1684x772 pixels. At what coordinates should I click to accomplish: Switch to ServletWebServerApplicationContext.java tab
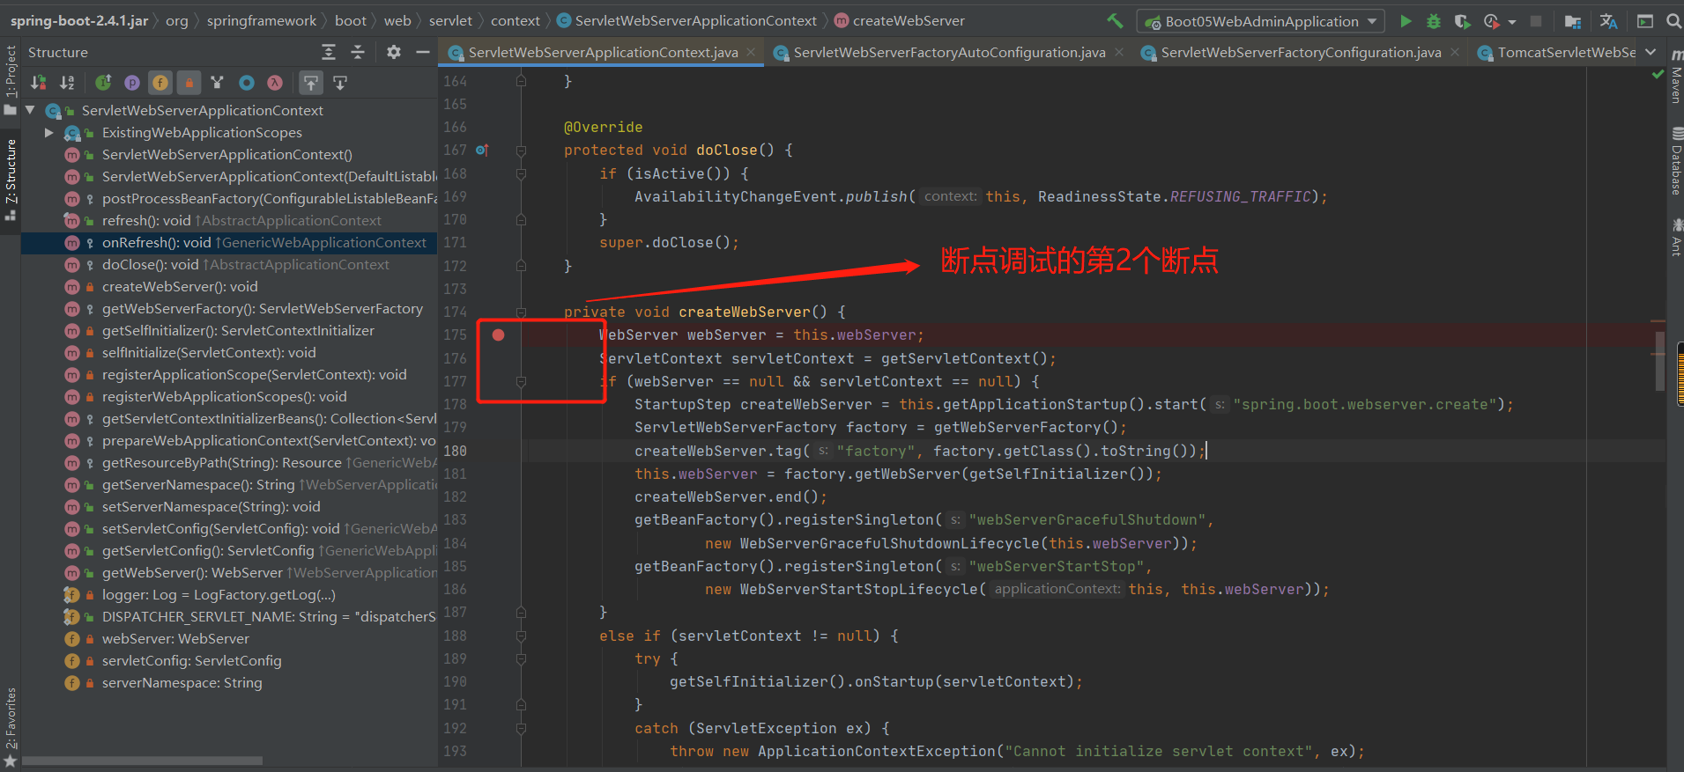tap(602, 52)
